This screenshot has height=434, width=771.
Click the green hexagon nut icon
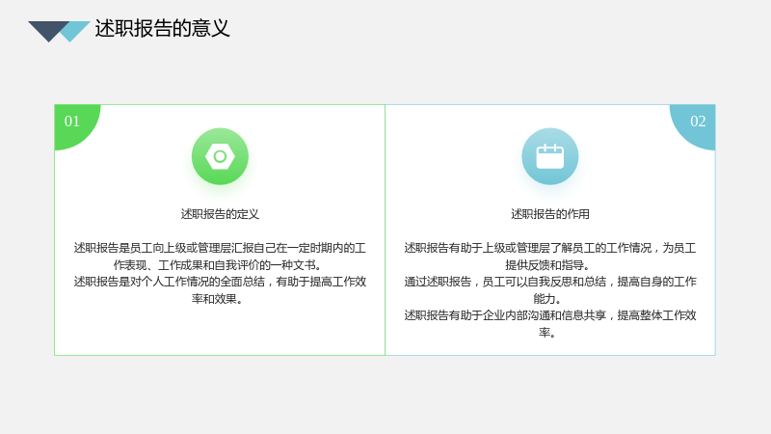[x=220, y=156]
